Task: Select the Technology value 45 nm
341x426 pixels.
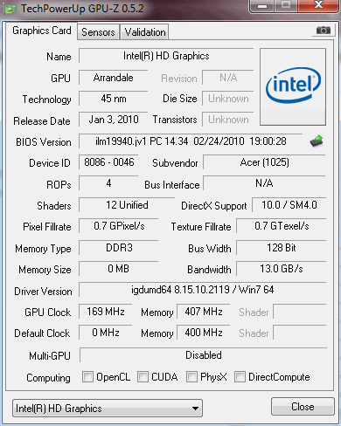Action: pos(113,99)
